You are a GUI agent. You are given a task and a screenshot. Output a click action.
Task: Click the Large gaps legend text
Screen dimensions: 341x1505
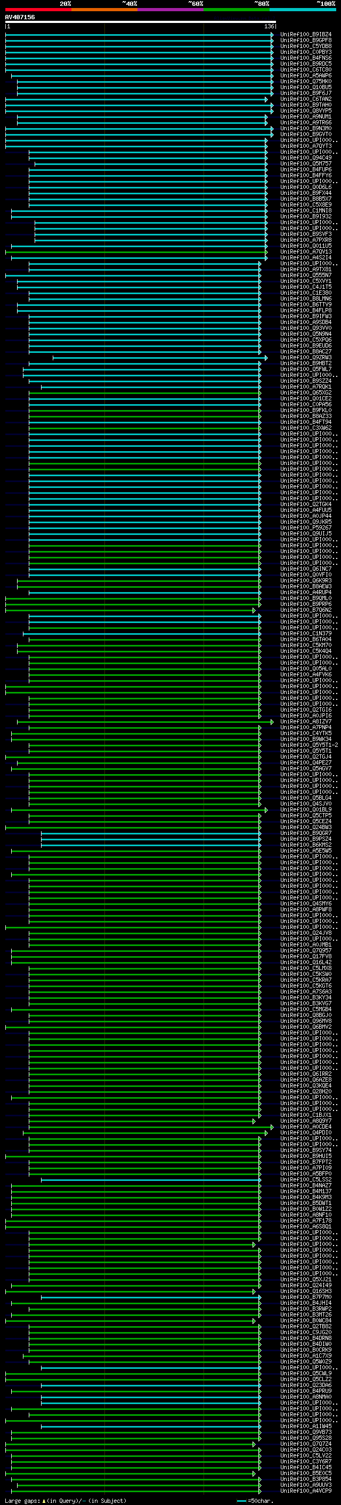(66, 1500)
